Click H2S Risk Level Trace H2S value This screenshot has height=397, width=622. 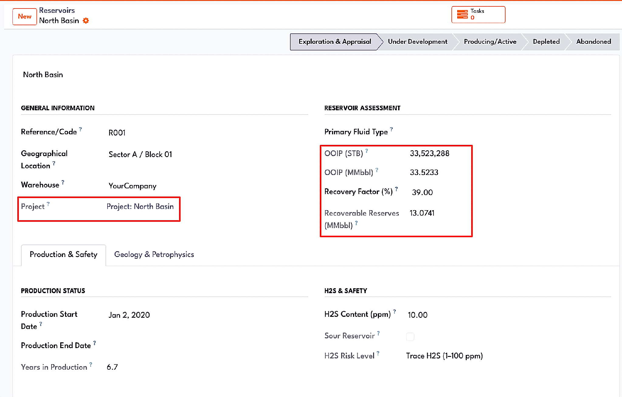point(444,356)
